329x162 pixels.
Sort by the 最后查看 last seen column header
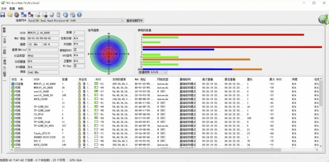[234, 79]
